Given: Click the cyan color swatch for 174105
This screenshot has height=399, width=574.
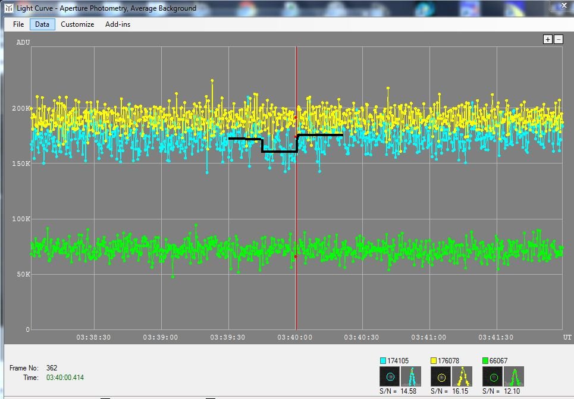Looking at the screenshot, I should point(383,361).
